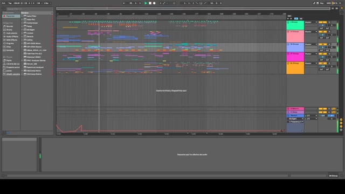Unfold the green 1 Group track
The height and width of the screenshot is (194, 345).
(x=288, y=23)
